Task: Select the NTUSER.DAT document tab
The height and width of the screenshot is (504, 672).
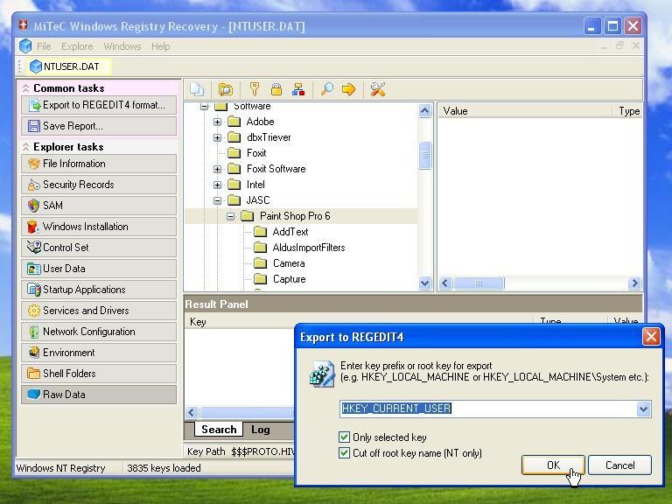Action: (x=70, y=66)
